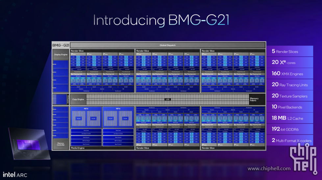
Task: Click the "160 XMX Engines" spec row
Action: (290, 74)
